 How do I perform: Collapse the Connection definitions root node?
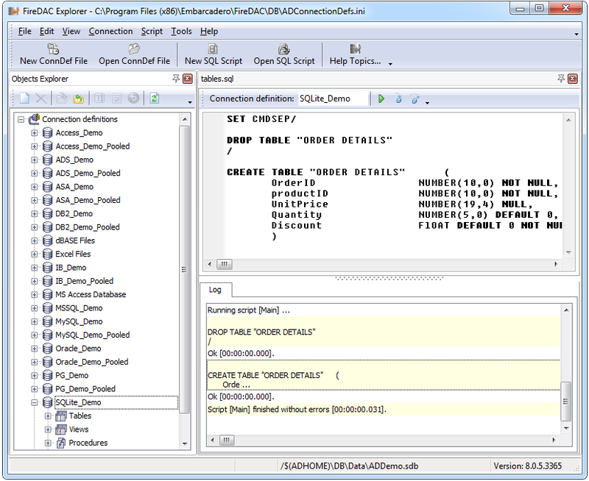[x=21, y=120]
